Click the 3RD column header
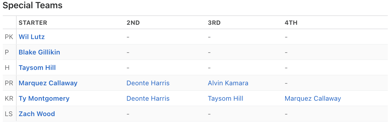390x126 pixels. (214, 23)
